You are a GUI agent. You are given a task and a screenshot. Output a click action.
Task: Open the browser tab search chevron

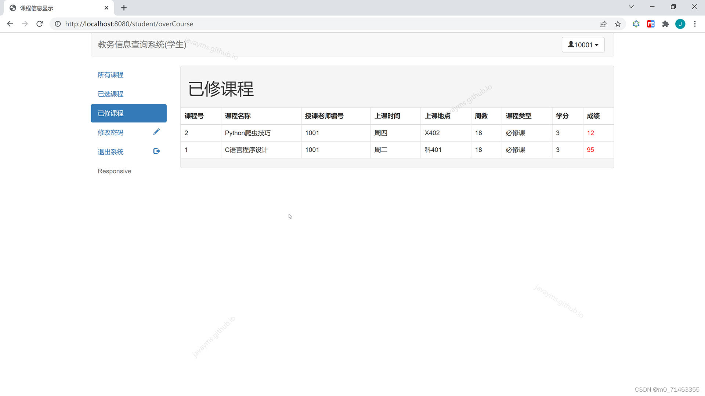click(x=631, y=7)
